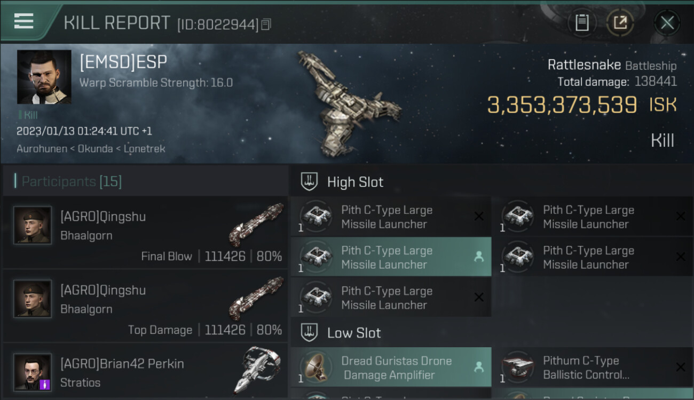The width and height of the screenshot is (694, 400).
Task: Open Brian42 Perkin participant entry
Action: (x=145, y=372)
